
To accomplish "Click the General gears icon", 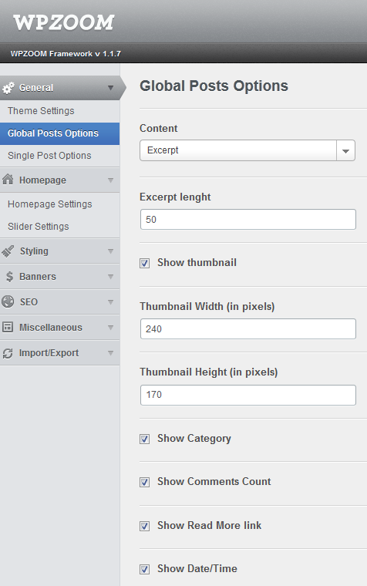I will click(8, 88).
